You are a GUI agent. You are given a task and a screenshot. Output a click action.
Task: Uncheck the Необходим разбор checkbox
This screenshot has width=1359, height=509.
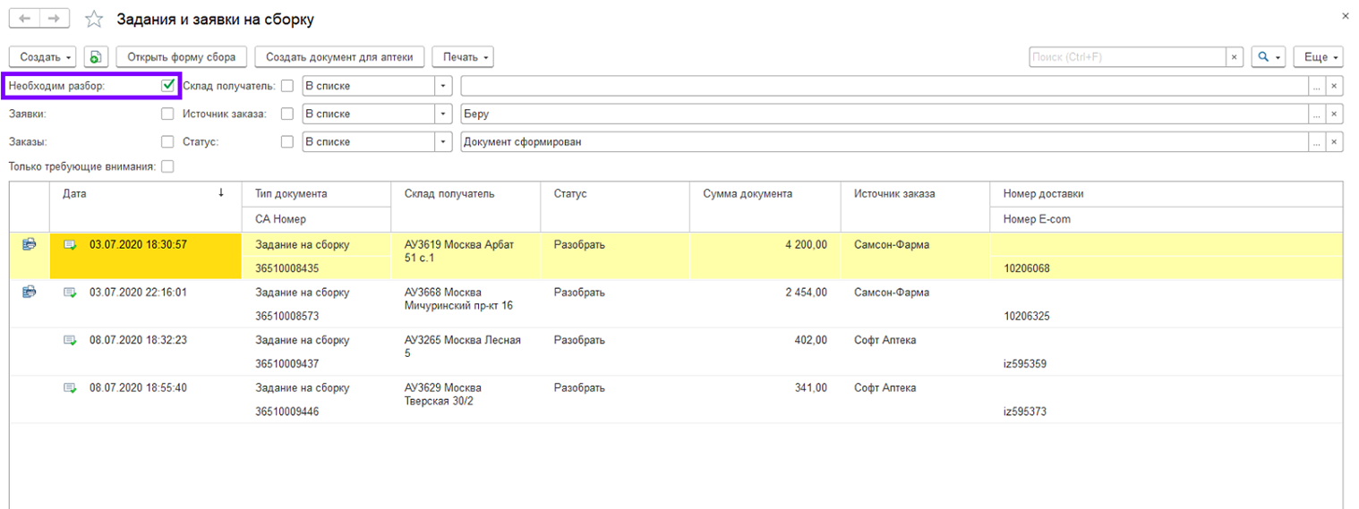point(167,86)
